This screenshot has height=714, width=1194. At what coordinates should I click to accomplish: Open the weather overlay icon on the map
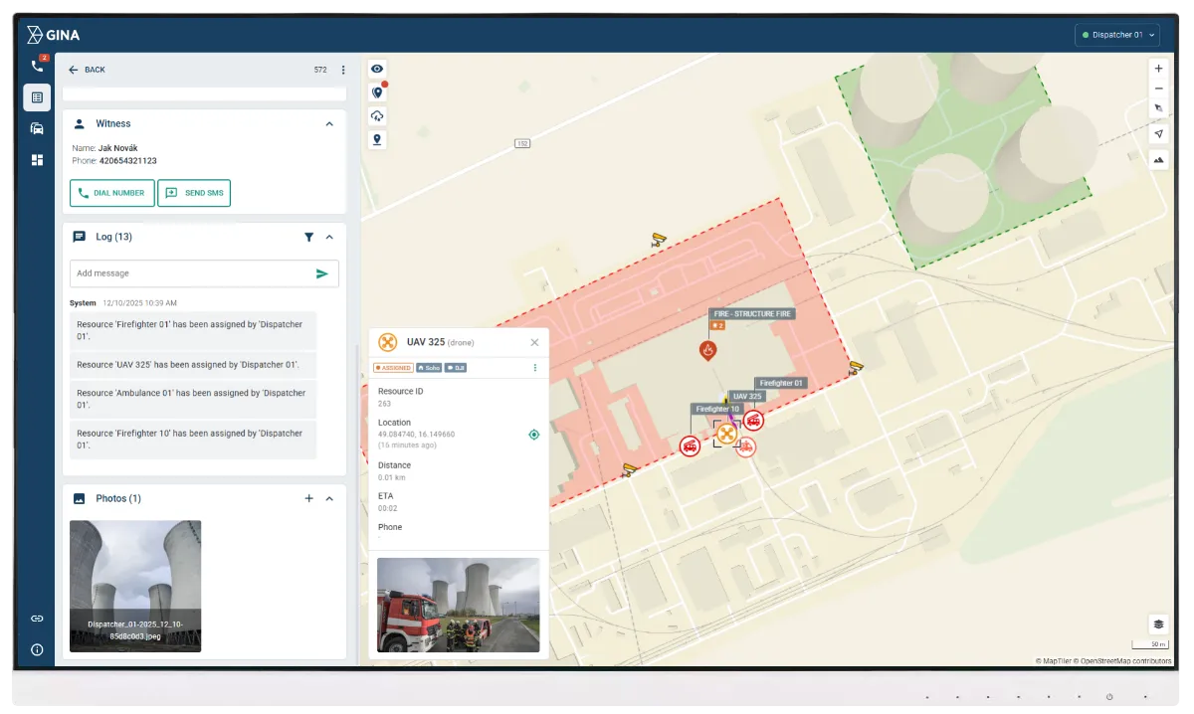pyautogui.click(x=376, y=115)
